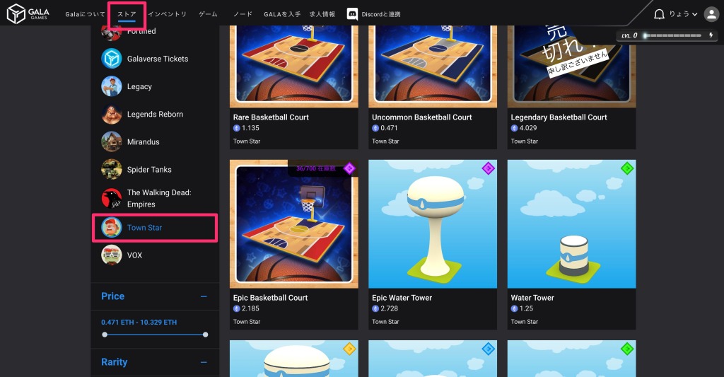Open the ゲーム menu
The image size is (724, 377).
(208, 14)
